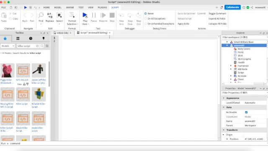The image size is (268, 151).
Task: Select the Never debug errors option
Action: (145, 13)
